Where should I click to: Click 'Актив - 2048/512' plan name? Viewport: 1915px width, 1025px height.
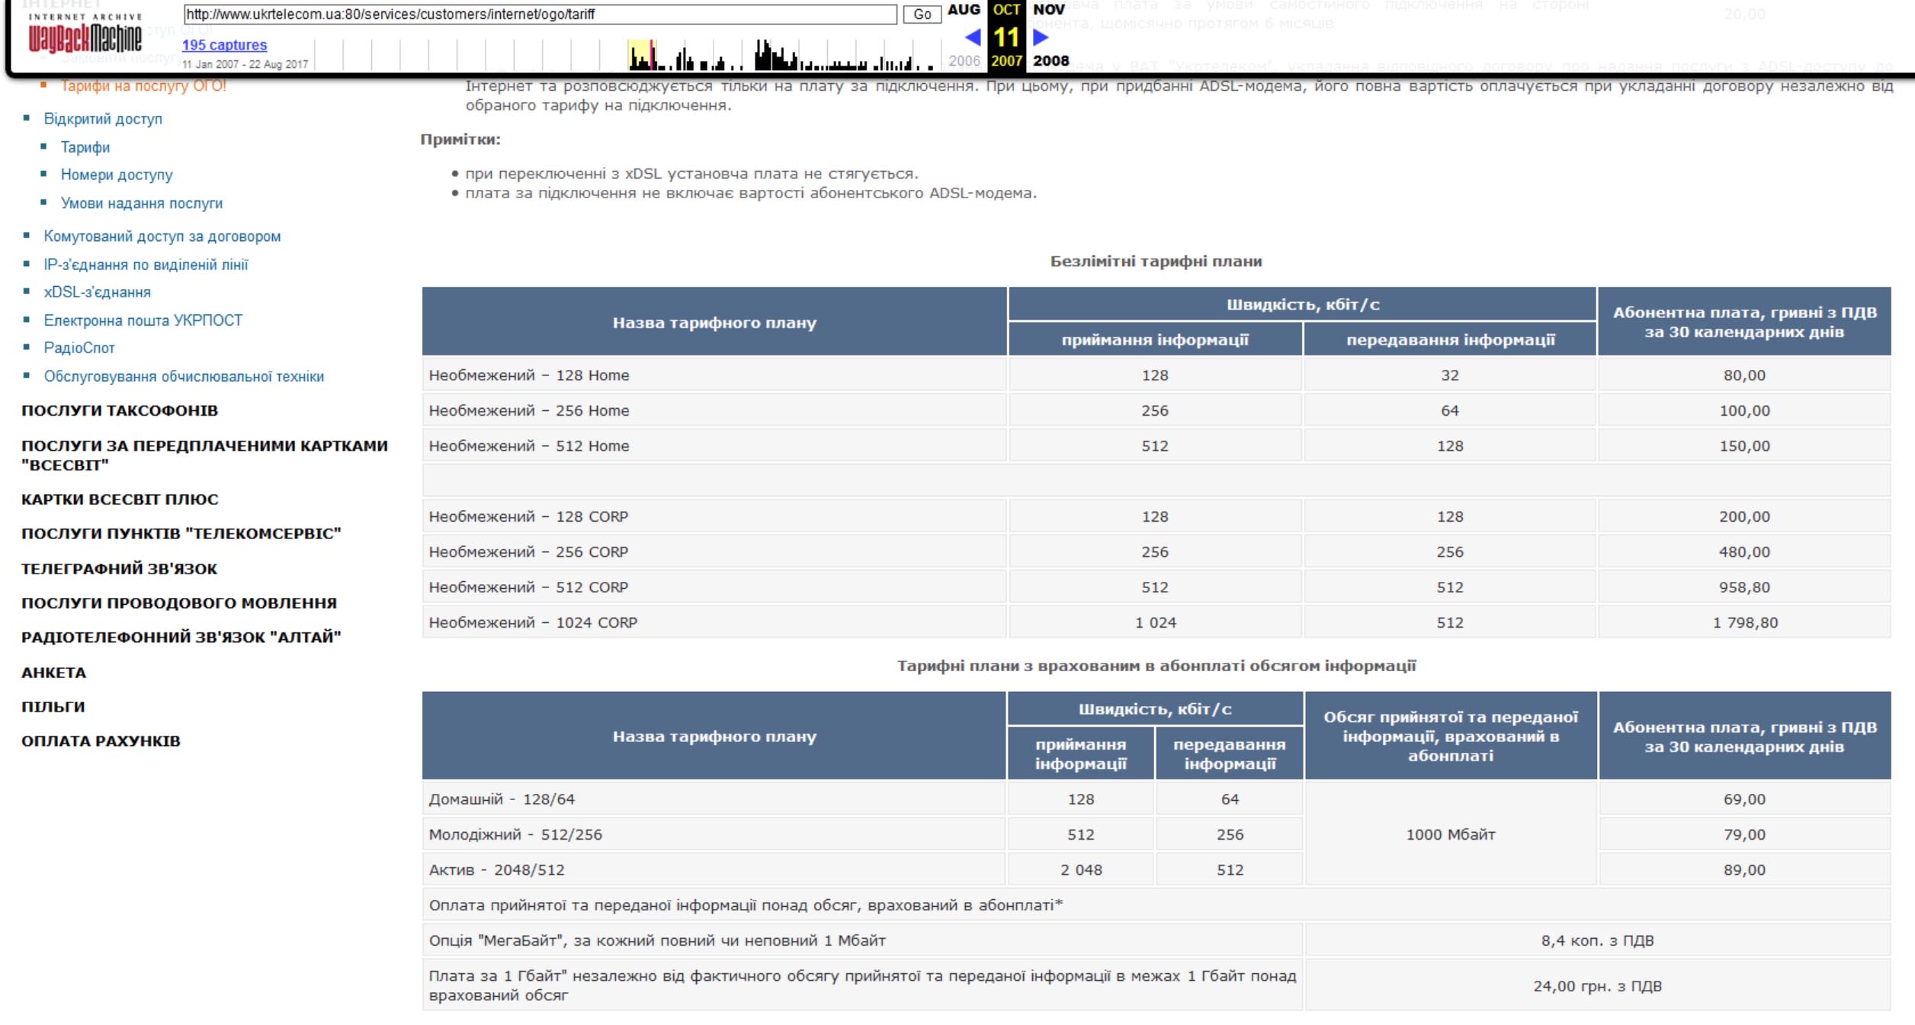pyautogui.click(x=496, y=870)
